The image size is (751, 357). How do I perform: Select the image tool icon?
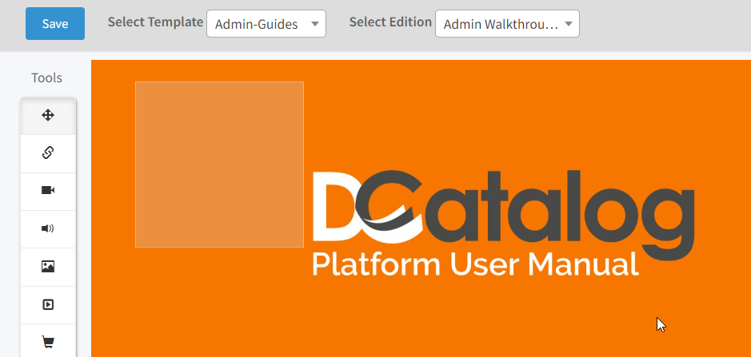pos(48,267)
